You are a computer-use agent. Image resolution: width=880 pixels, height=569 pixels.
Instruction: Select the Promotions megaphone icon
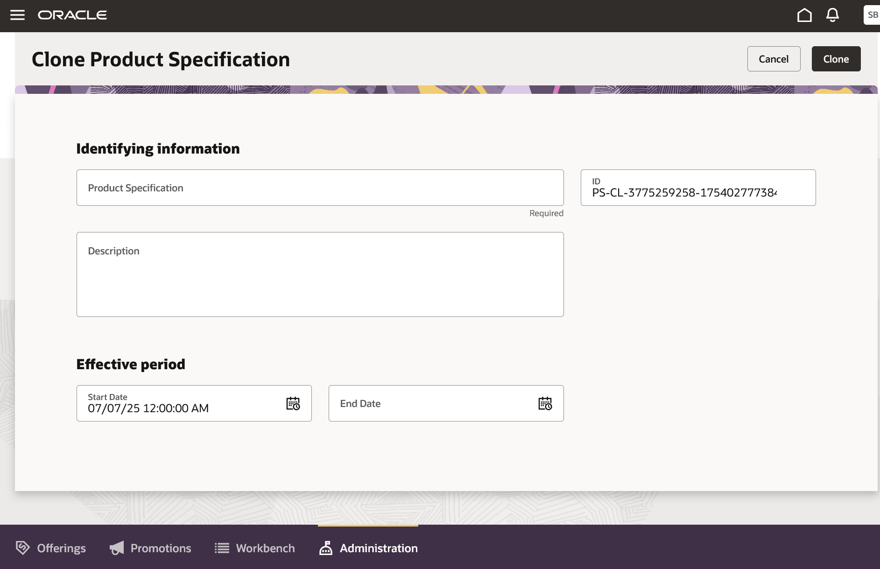(x=116, y=548)
